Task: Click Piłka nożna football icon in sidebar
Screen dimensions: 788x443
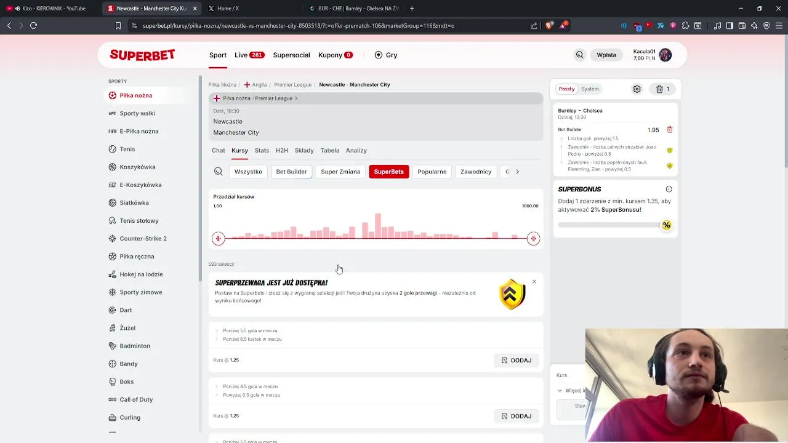Action: pyautogui.click(x=113, y=95)
